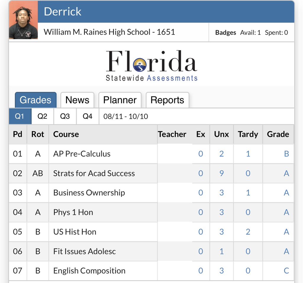Viewport: 303px width, 283px height.
Task: Open the 9 unexcused absences for Strats for Acad Success
Action: pyautogui.click(x=221, y=173)
